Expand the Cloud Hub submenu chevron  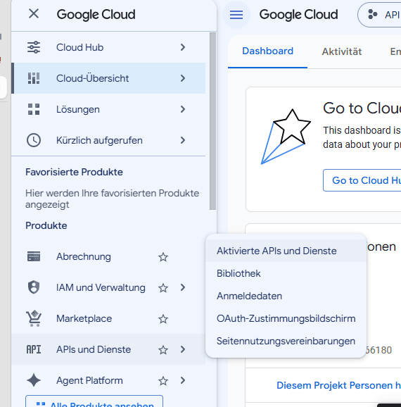183,47
